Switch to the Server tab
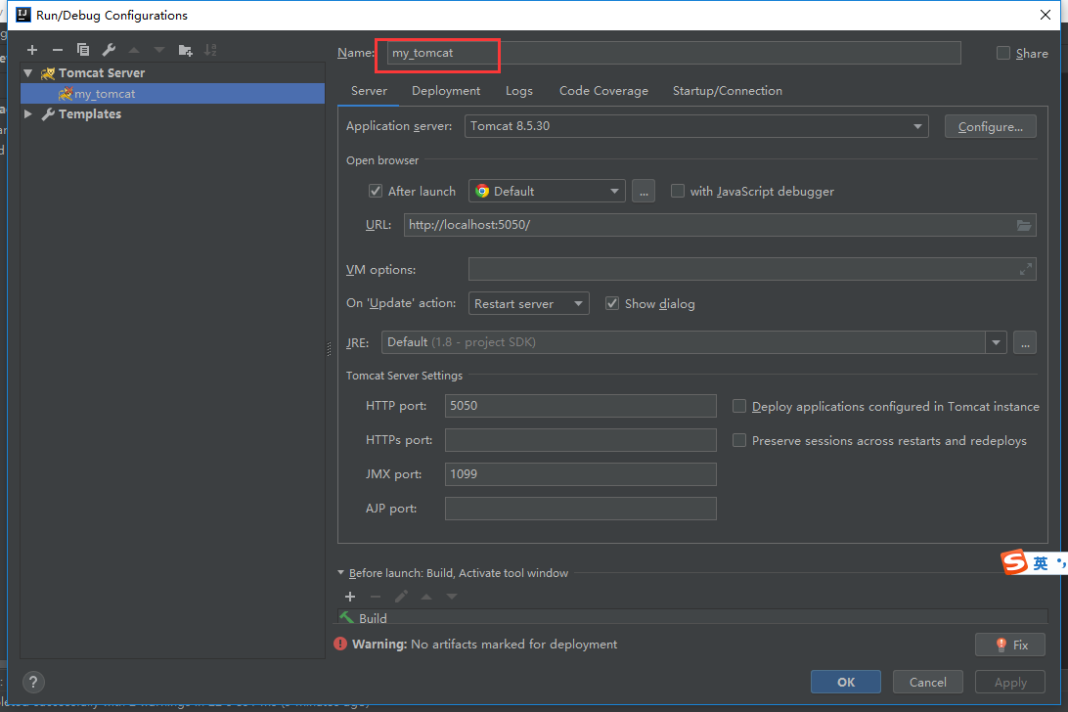This screenshot has width=1068, height=712. (369, 91)
